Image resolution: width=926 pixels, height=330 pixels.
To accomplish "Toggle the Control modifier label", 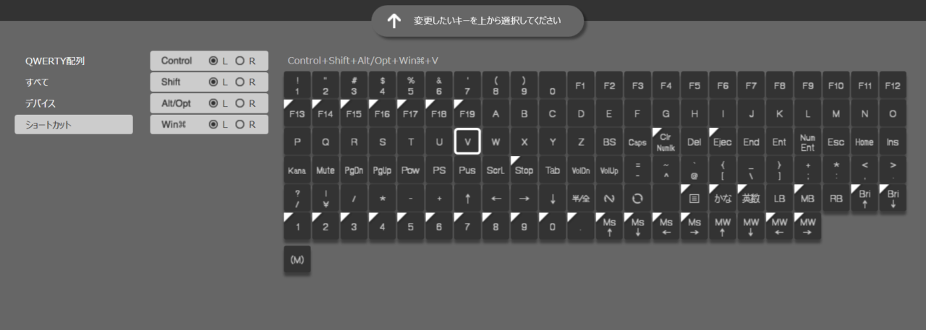I will [x=177, y=61].
